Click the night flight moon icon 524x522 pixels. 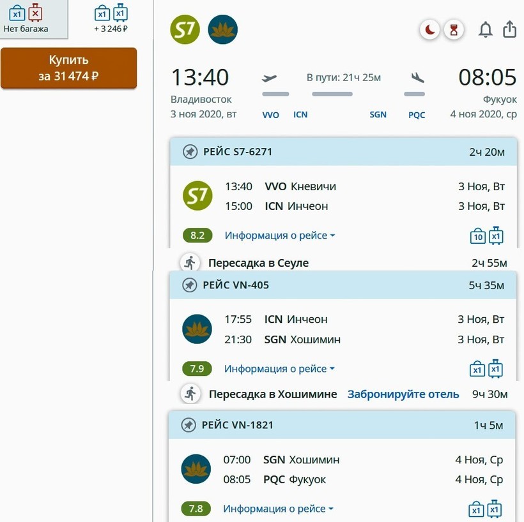(x=429, y=29)
